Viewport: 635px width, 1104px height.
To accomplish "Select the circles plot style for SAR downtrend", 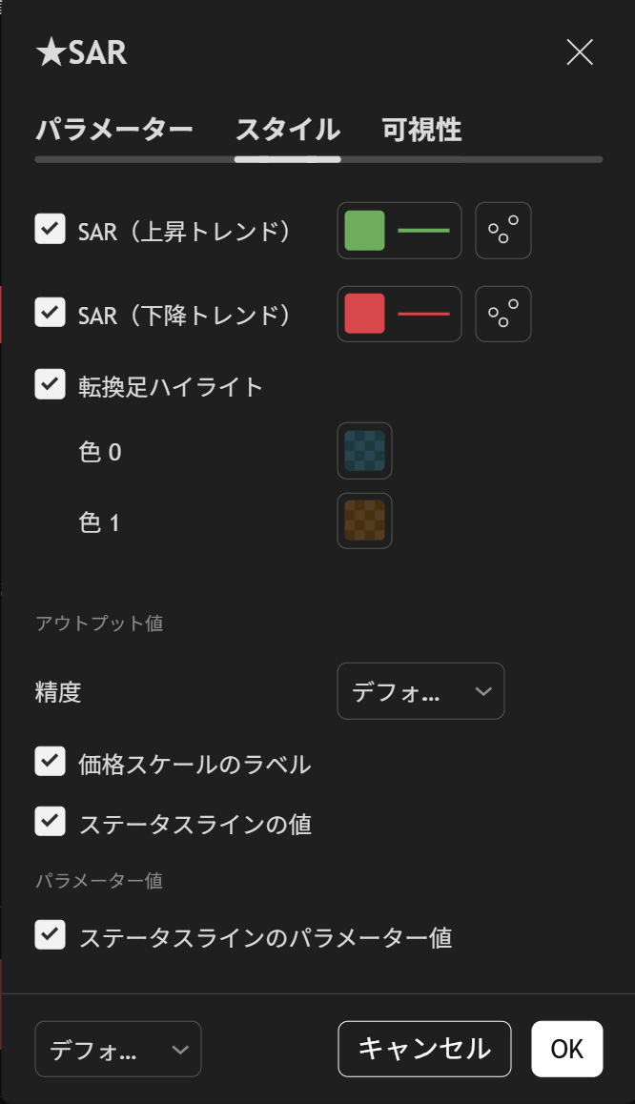I will pyautogui.click(x=502, y=314).
